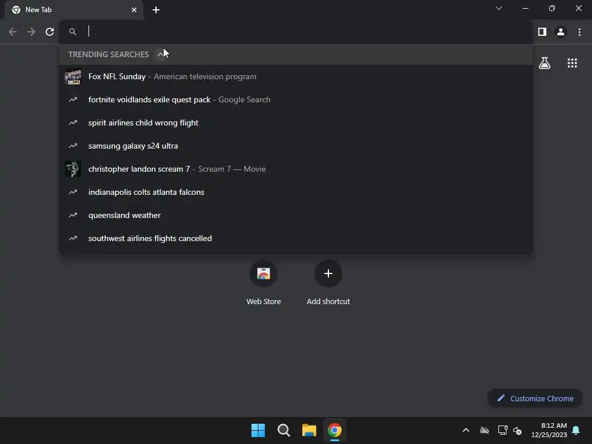Click the browser Back arrow
Screen dimensions: 592x444
pyautogui.click(x=13, y=32)
